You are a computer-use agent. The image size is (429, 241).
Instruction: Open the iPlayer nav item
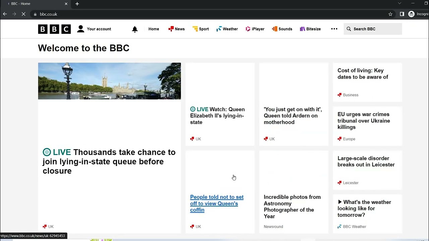click(255, 29)
